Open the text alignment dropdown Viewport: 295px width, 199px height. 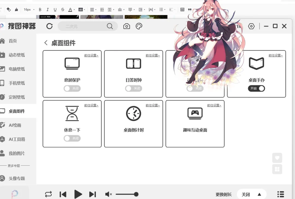93,10
